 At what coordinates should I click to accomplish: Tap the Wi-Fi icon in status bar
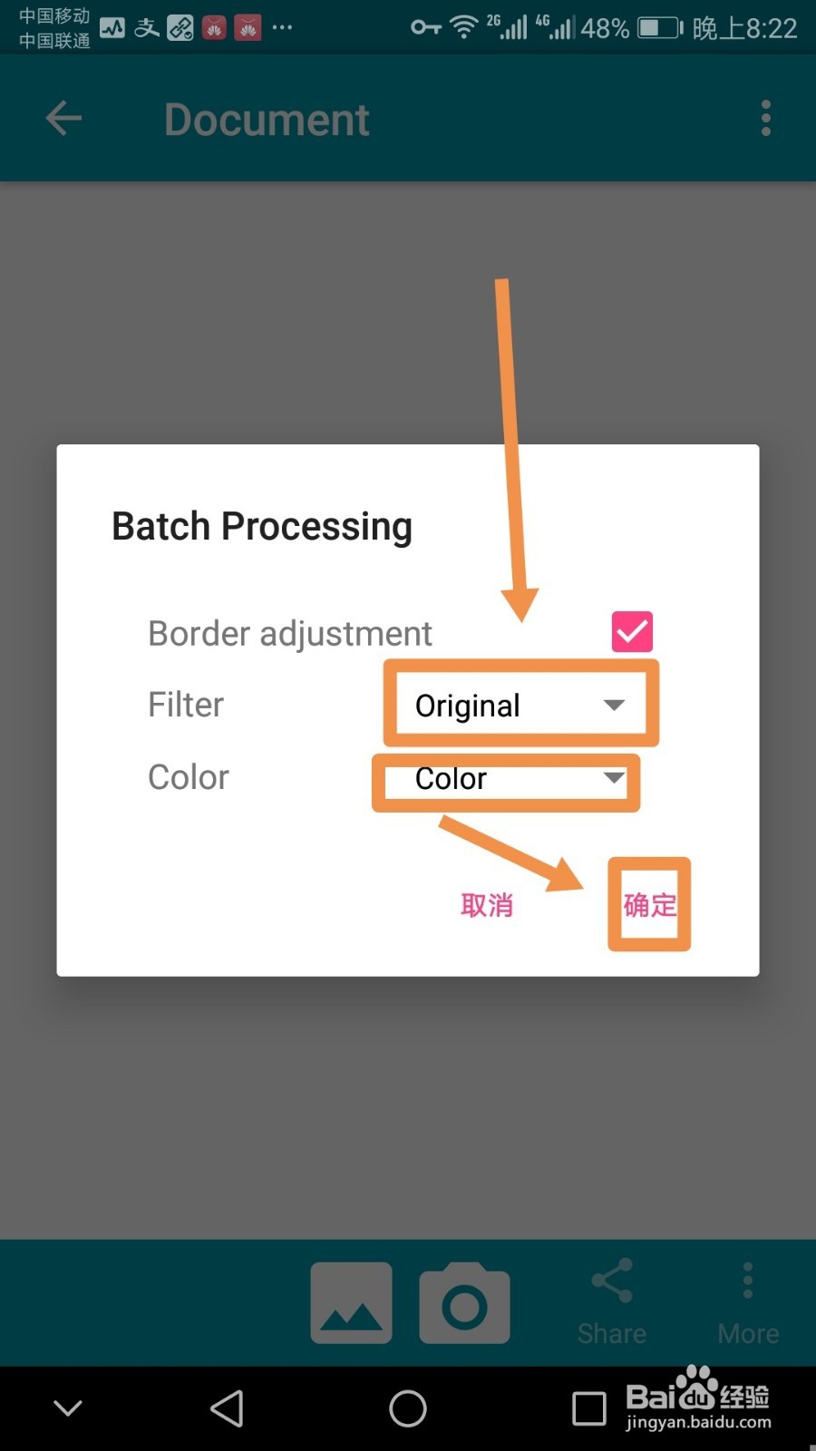coord(464,28)
